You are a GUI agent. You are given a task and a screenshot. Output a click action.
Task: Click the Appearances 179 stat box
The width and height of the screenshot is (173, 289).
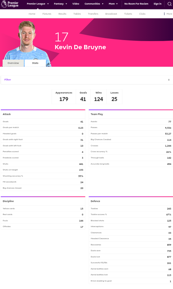click(64, 97)
